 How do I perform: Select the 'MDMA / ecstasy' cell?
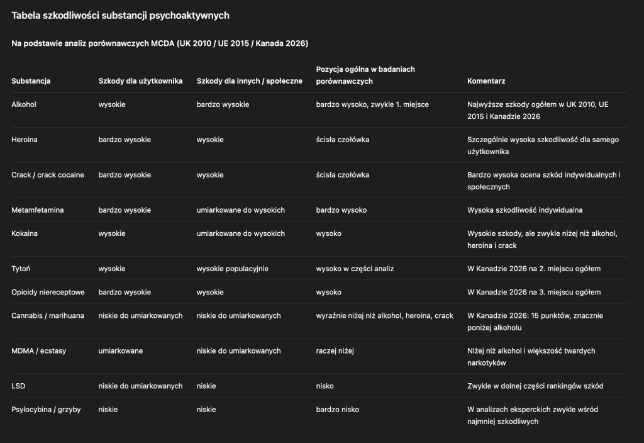38,350
